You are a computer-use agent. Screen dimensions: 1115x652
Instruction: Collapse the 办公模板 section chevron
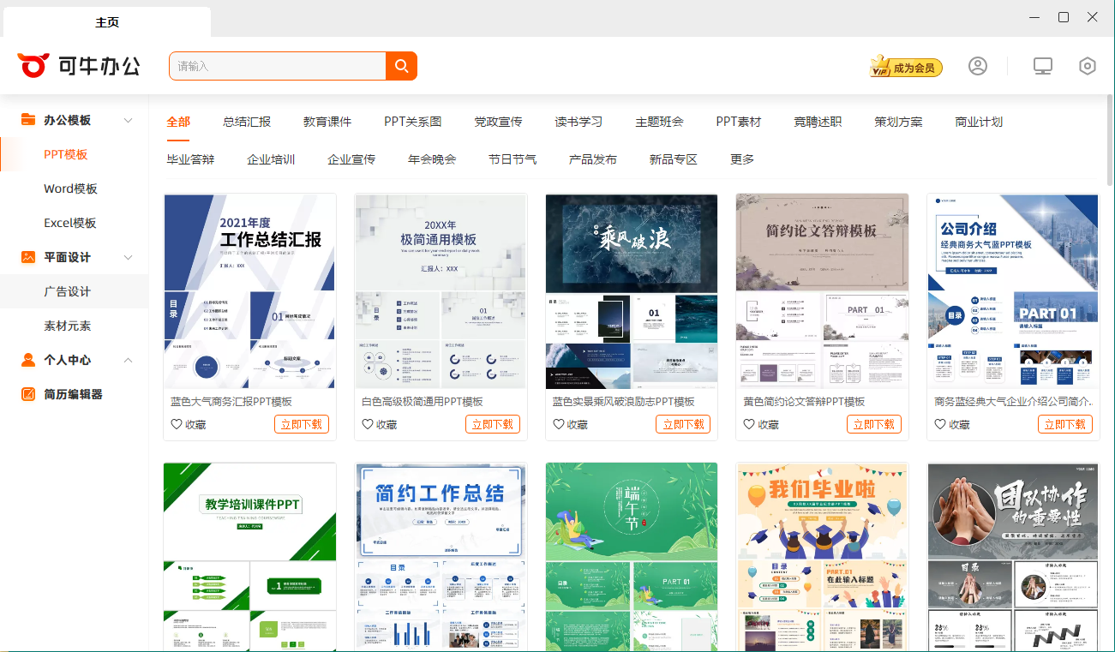pos(129,121)
